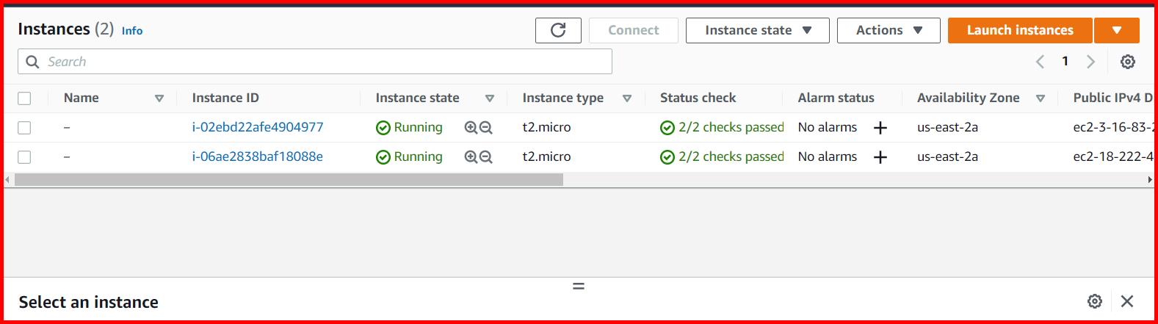Click No alarms for i-02ebd22afe4904977
The width and height of the screenshot is (1158, 324).
point(828,127)
